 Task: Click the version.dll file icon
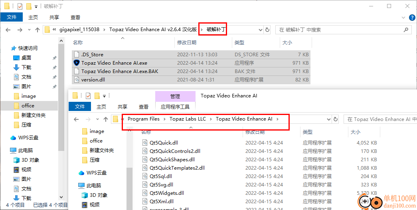[77, 79]
